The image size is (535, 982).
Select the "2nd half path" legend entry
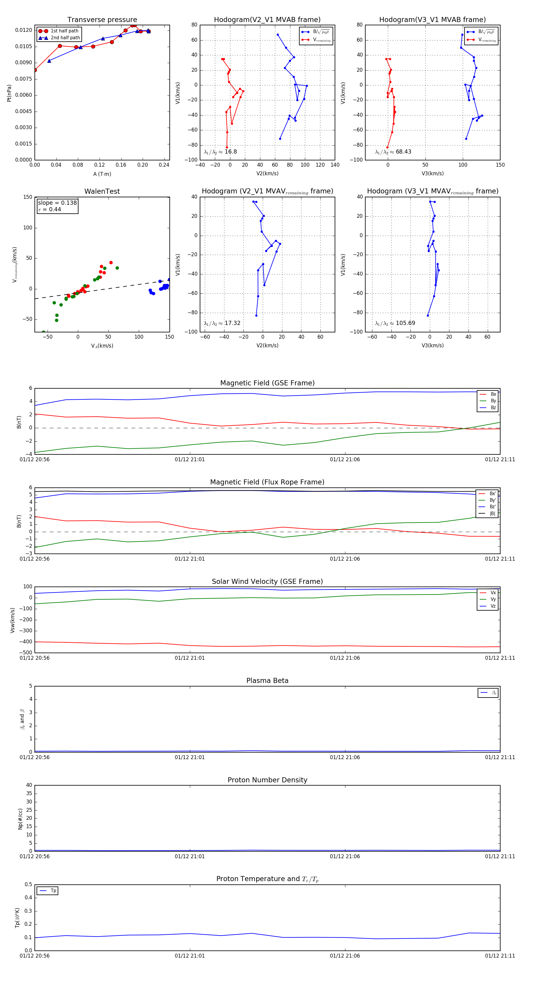point(59,38)
